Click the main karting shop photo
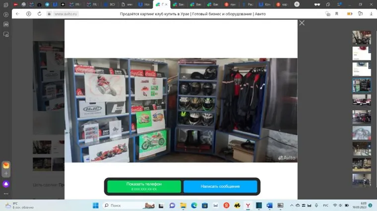 tap(181, 110)
